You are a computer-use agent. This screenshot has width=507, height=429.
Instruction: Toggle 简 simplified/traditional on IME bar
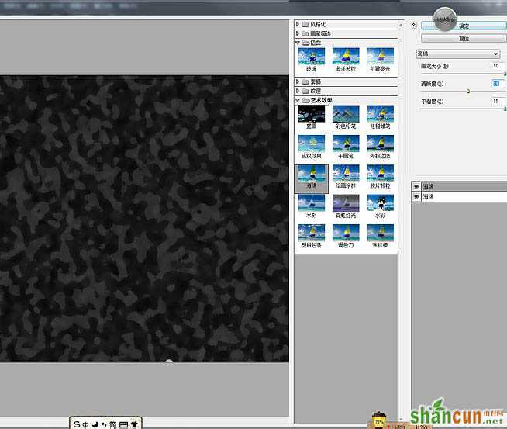(x=112, y=424)
